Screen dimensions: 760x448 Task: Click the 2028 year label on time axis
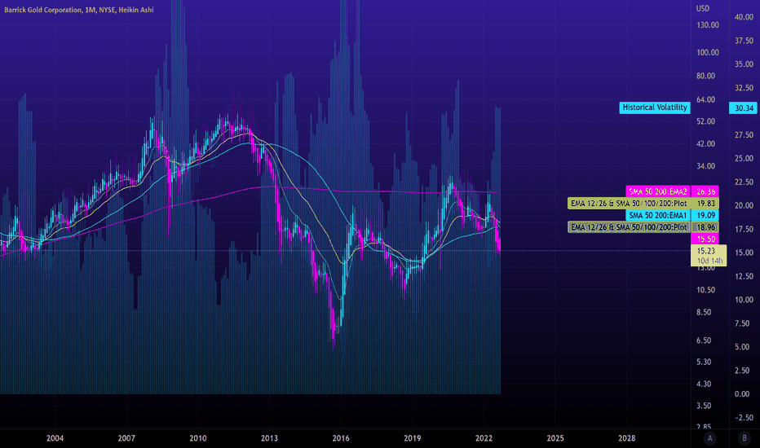pyautogui.click(x=627, y=438)
